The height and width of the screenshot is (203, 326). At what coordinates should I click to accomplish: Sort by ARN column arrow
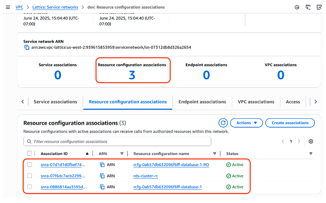point(122,154)
